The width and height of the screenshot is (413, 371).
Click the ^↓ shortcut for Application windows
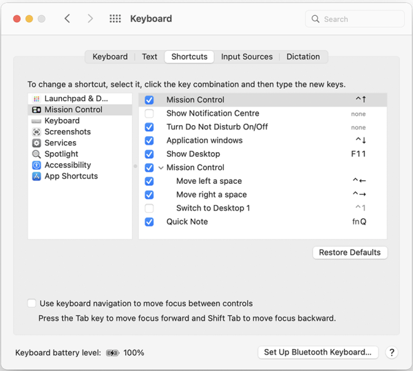(x=361, y=140)
